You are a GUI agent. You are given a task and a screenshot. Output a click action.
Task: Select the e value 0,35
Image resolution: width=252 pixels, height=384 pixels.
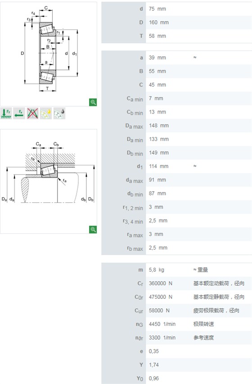tap(154, 352)
